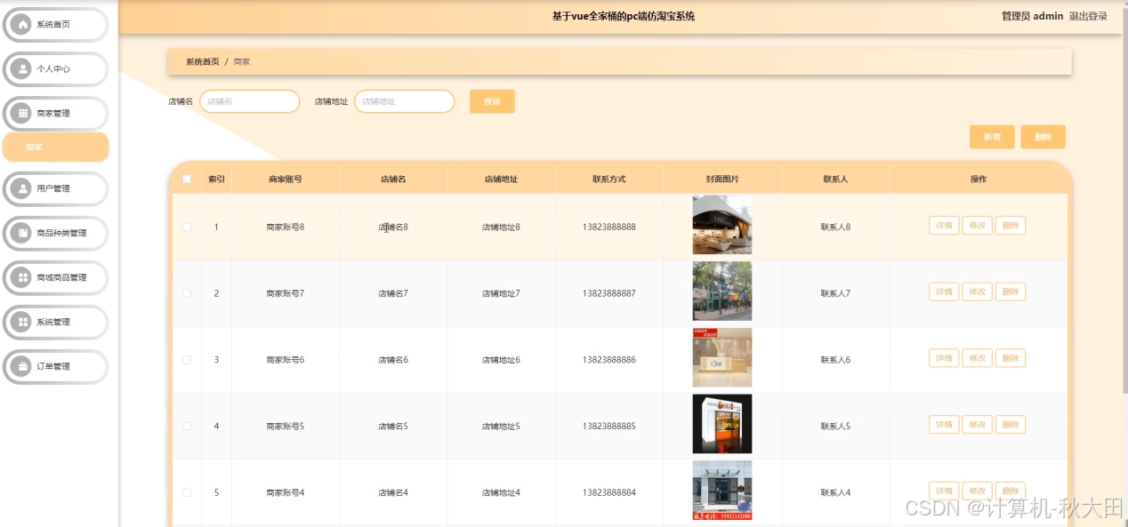Expand the 用户管理 sidebar menu
The width and height of the screenshot is (1128, 527).
55,188
